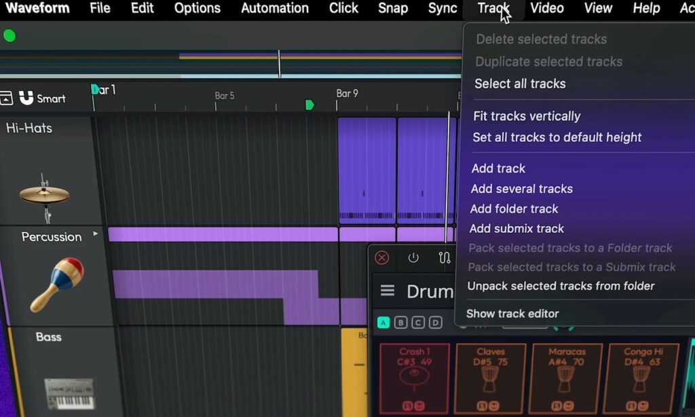Close the Drum plugin window with the red X
Screen dimensions: 695x417
coord(381,258)
